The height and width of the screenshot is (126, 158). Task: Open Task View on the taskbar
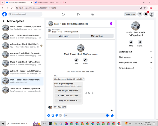[45, 123]
